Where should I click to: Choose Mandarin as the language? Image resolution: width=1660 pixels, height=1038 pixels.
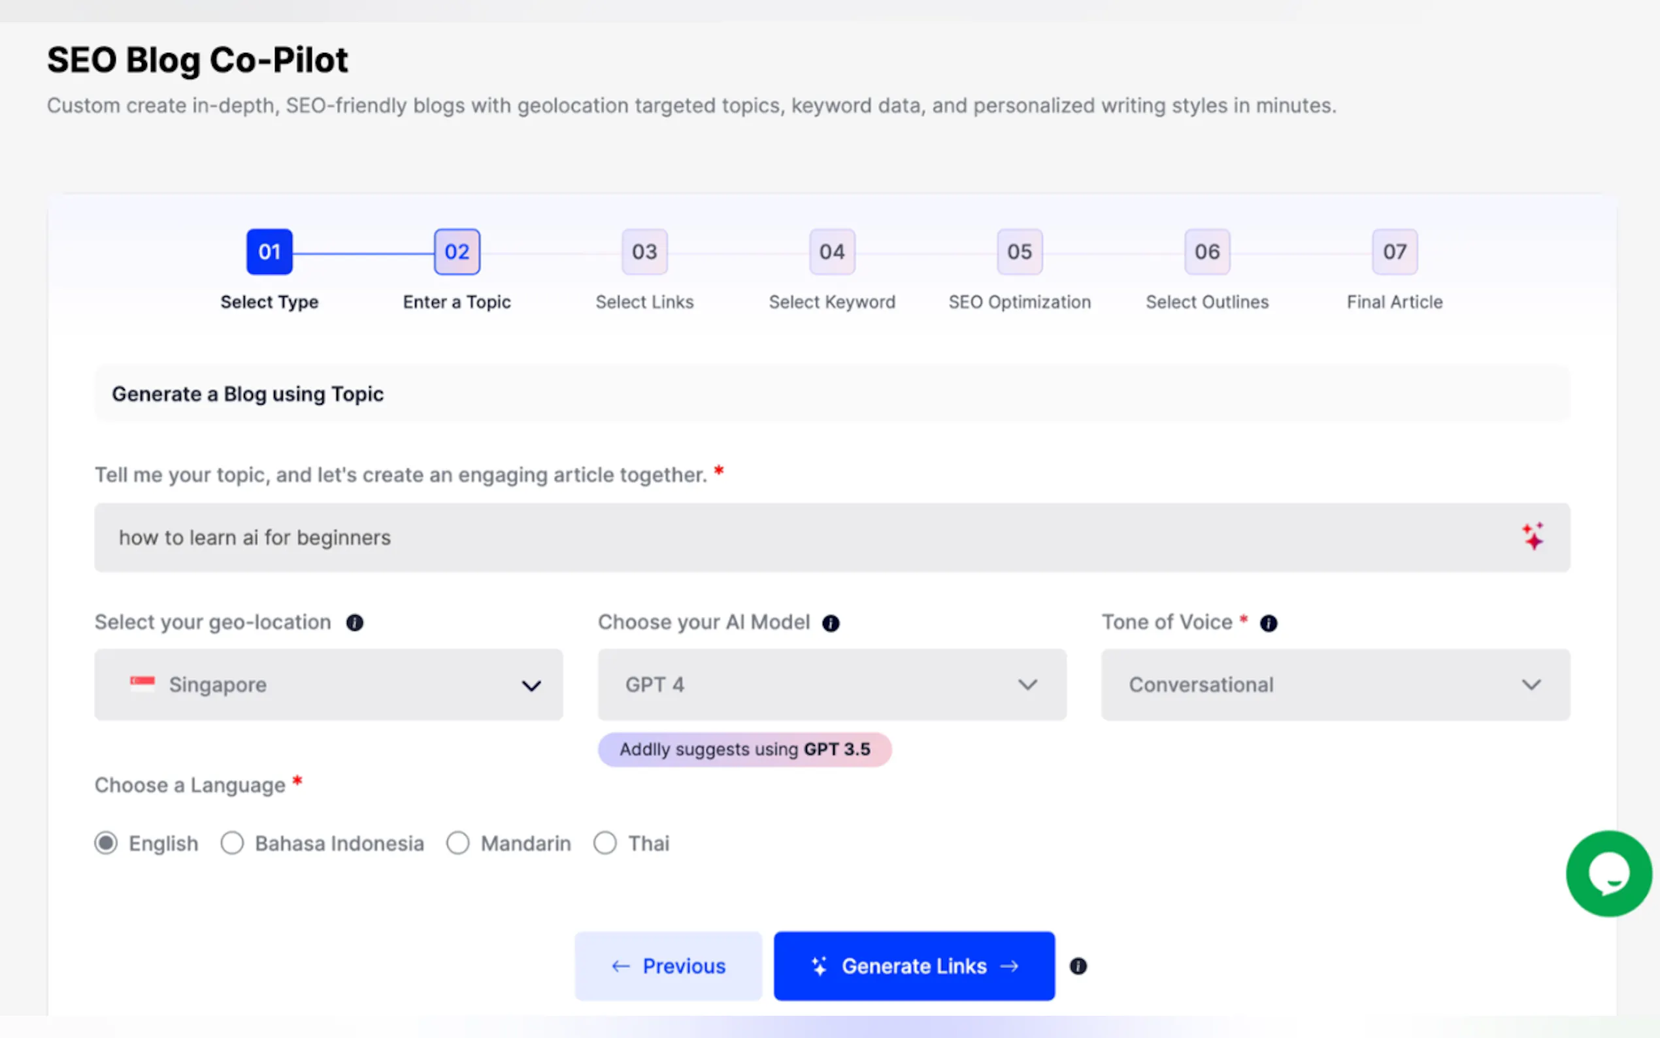click(x=457, y=843)
